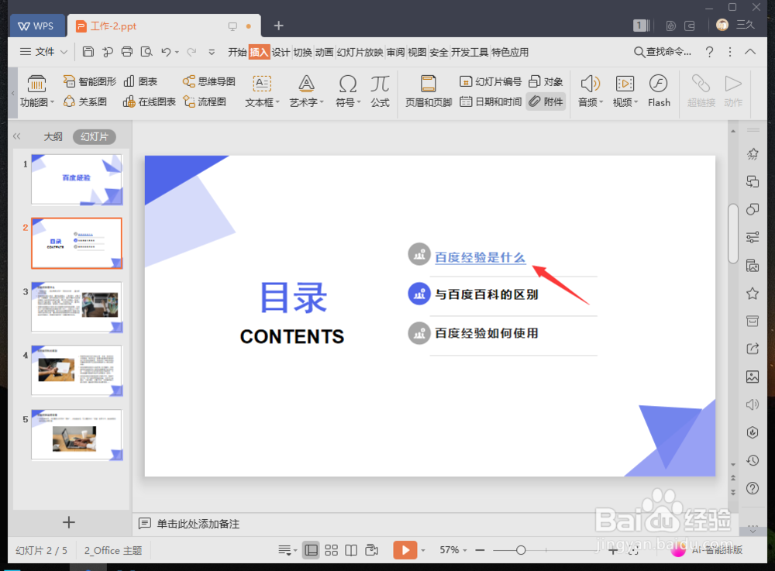The width and height of the screenshot is (775, 571).
Task: Click 单击此处添加备注 notes area
Action: (x=198, y=524)
